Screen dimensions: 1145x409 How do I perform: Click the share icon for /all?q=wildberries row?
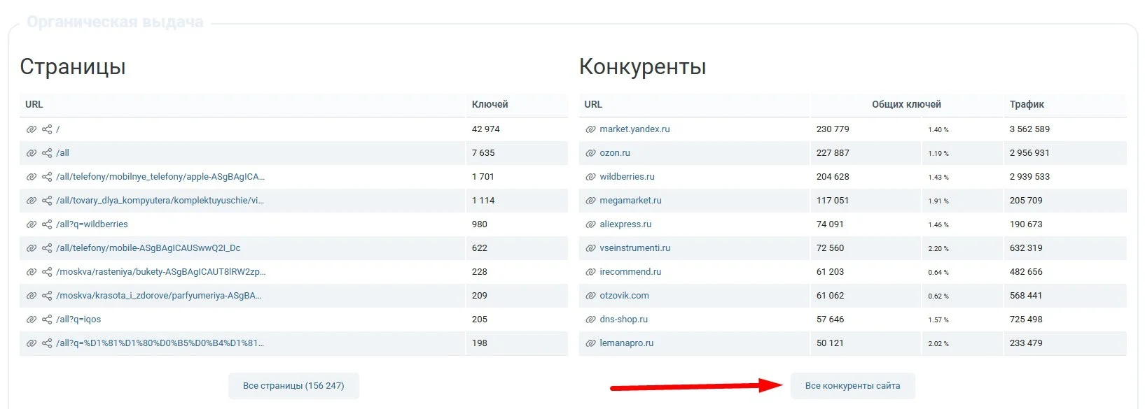point(47,224)
